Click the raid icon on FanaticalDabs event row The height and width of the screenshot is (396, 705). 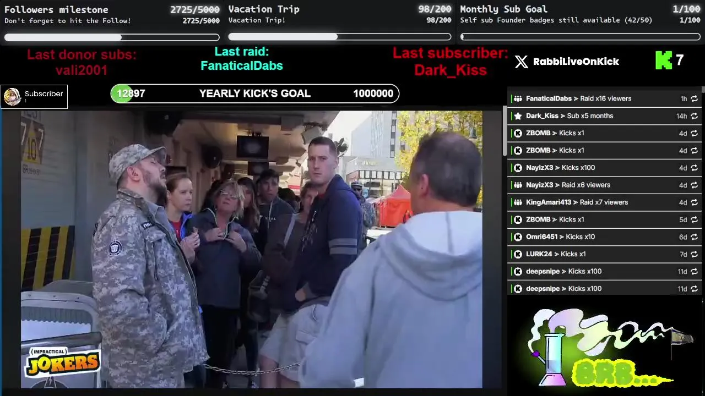(518, 99)
